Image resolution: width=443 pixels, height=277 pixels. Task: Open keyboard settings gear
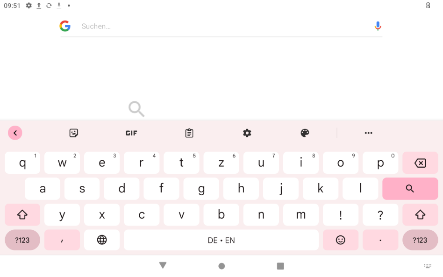pos(247,133)
